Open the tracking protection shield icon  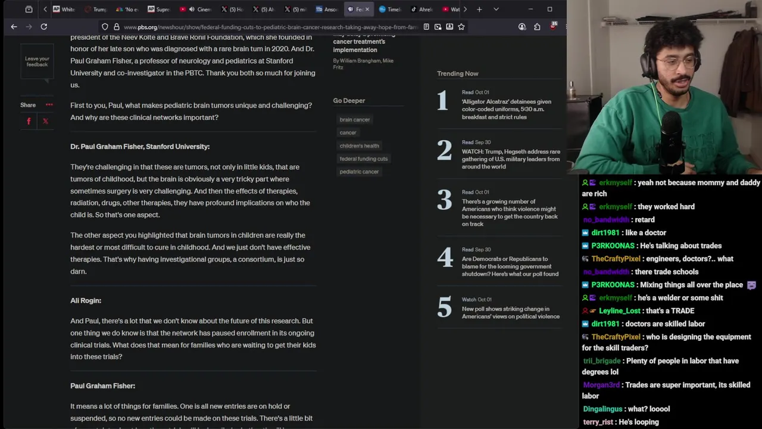coord(105,27)
